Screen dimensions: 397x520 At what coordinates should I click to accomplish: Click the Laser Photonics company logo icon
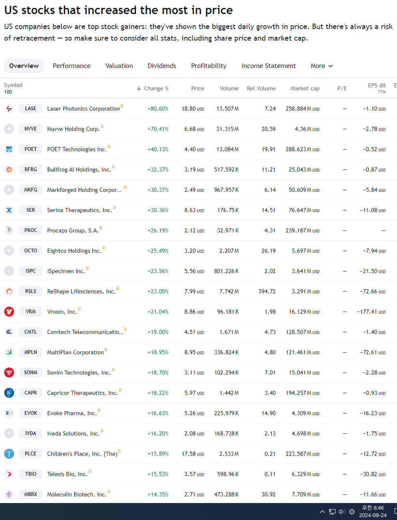[x=9, y=109]
